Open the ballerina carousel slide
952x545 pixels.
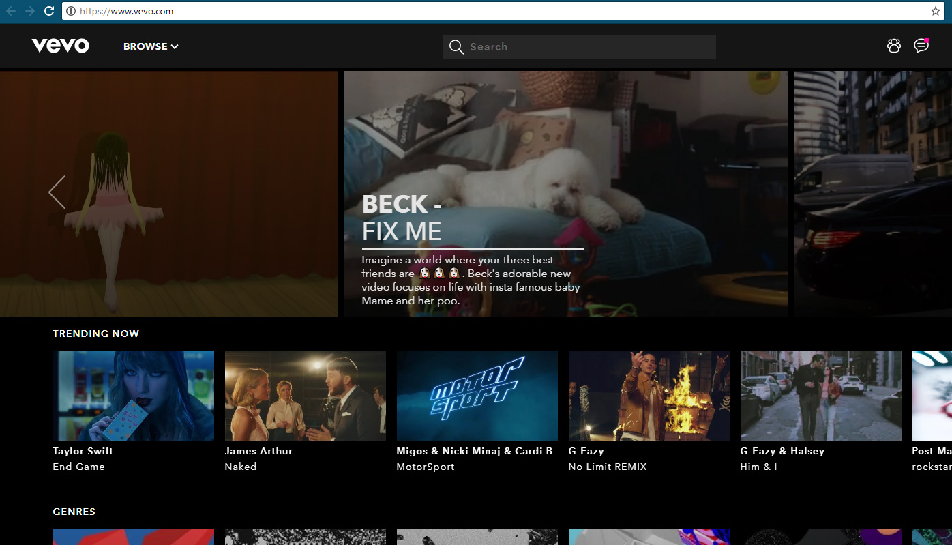click(x=168, y=194)
